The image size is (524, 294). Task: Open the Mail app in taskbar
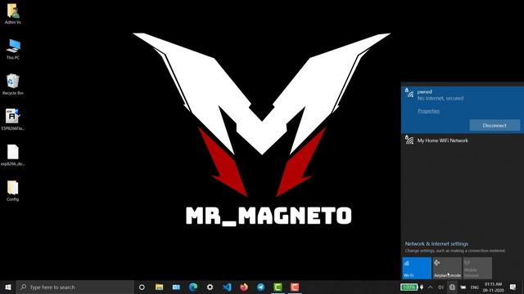pyautogui.click(x=176, y=287)
